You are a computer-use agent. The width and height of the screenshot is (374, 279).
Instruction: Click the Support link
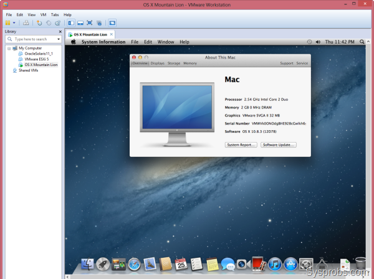(287, 63)
